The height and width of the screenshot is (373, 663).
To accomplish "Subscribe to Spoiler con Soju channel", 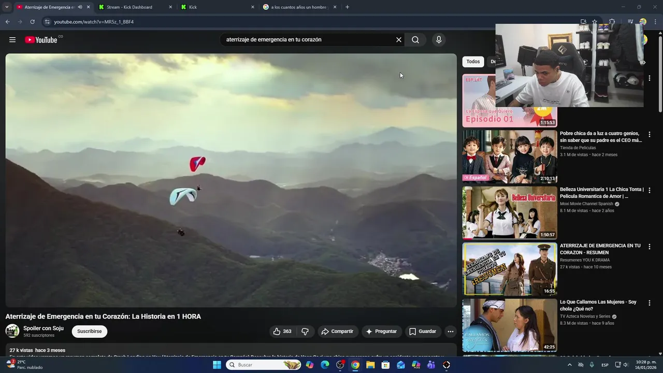I will [90, 332].
